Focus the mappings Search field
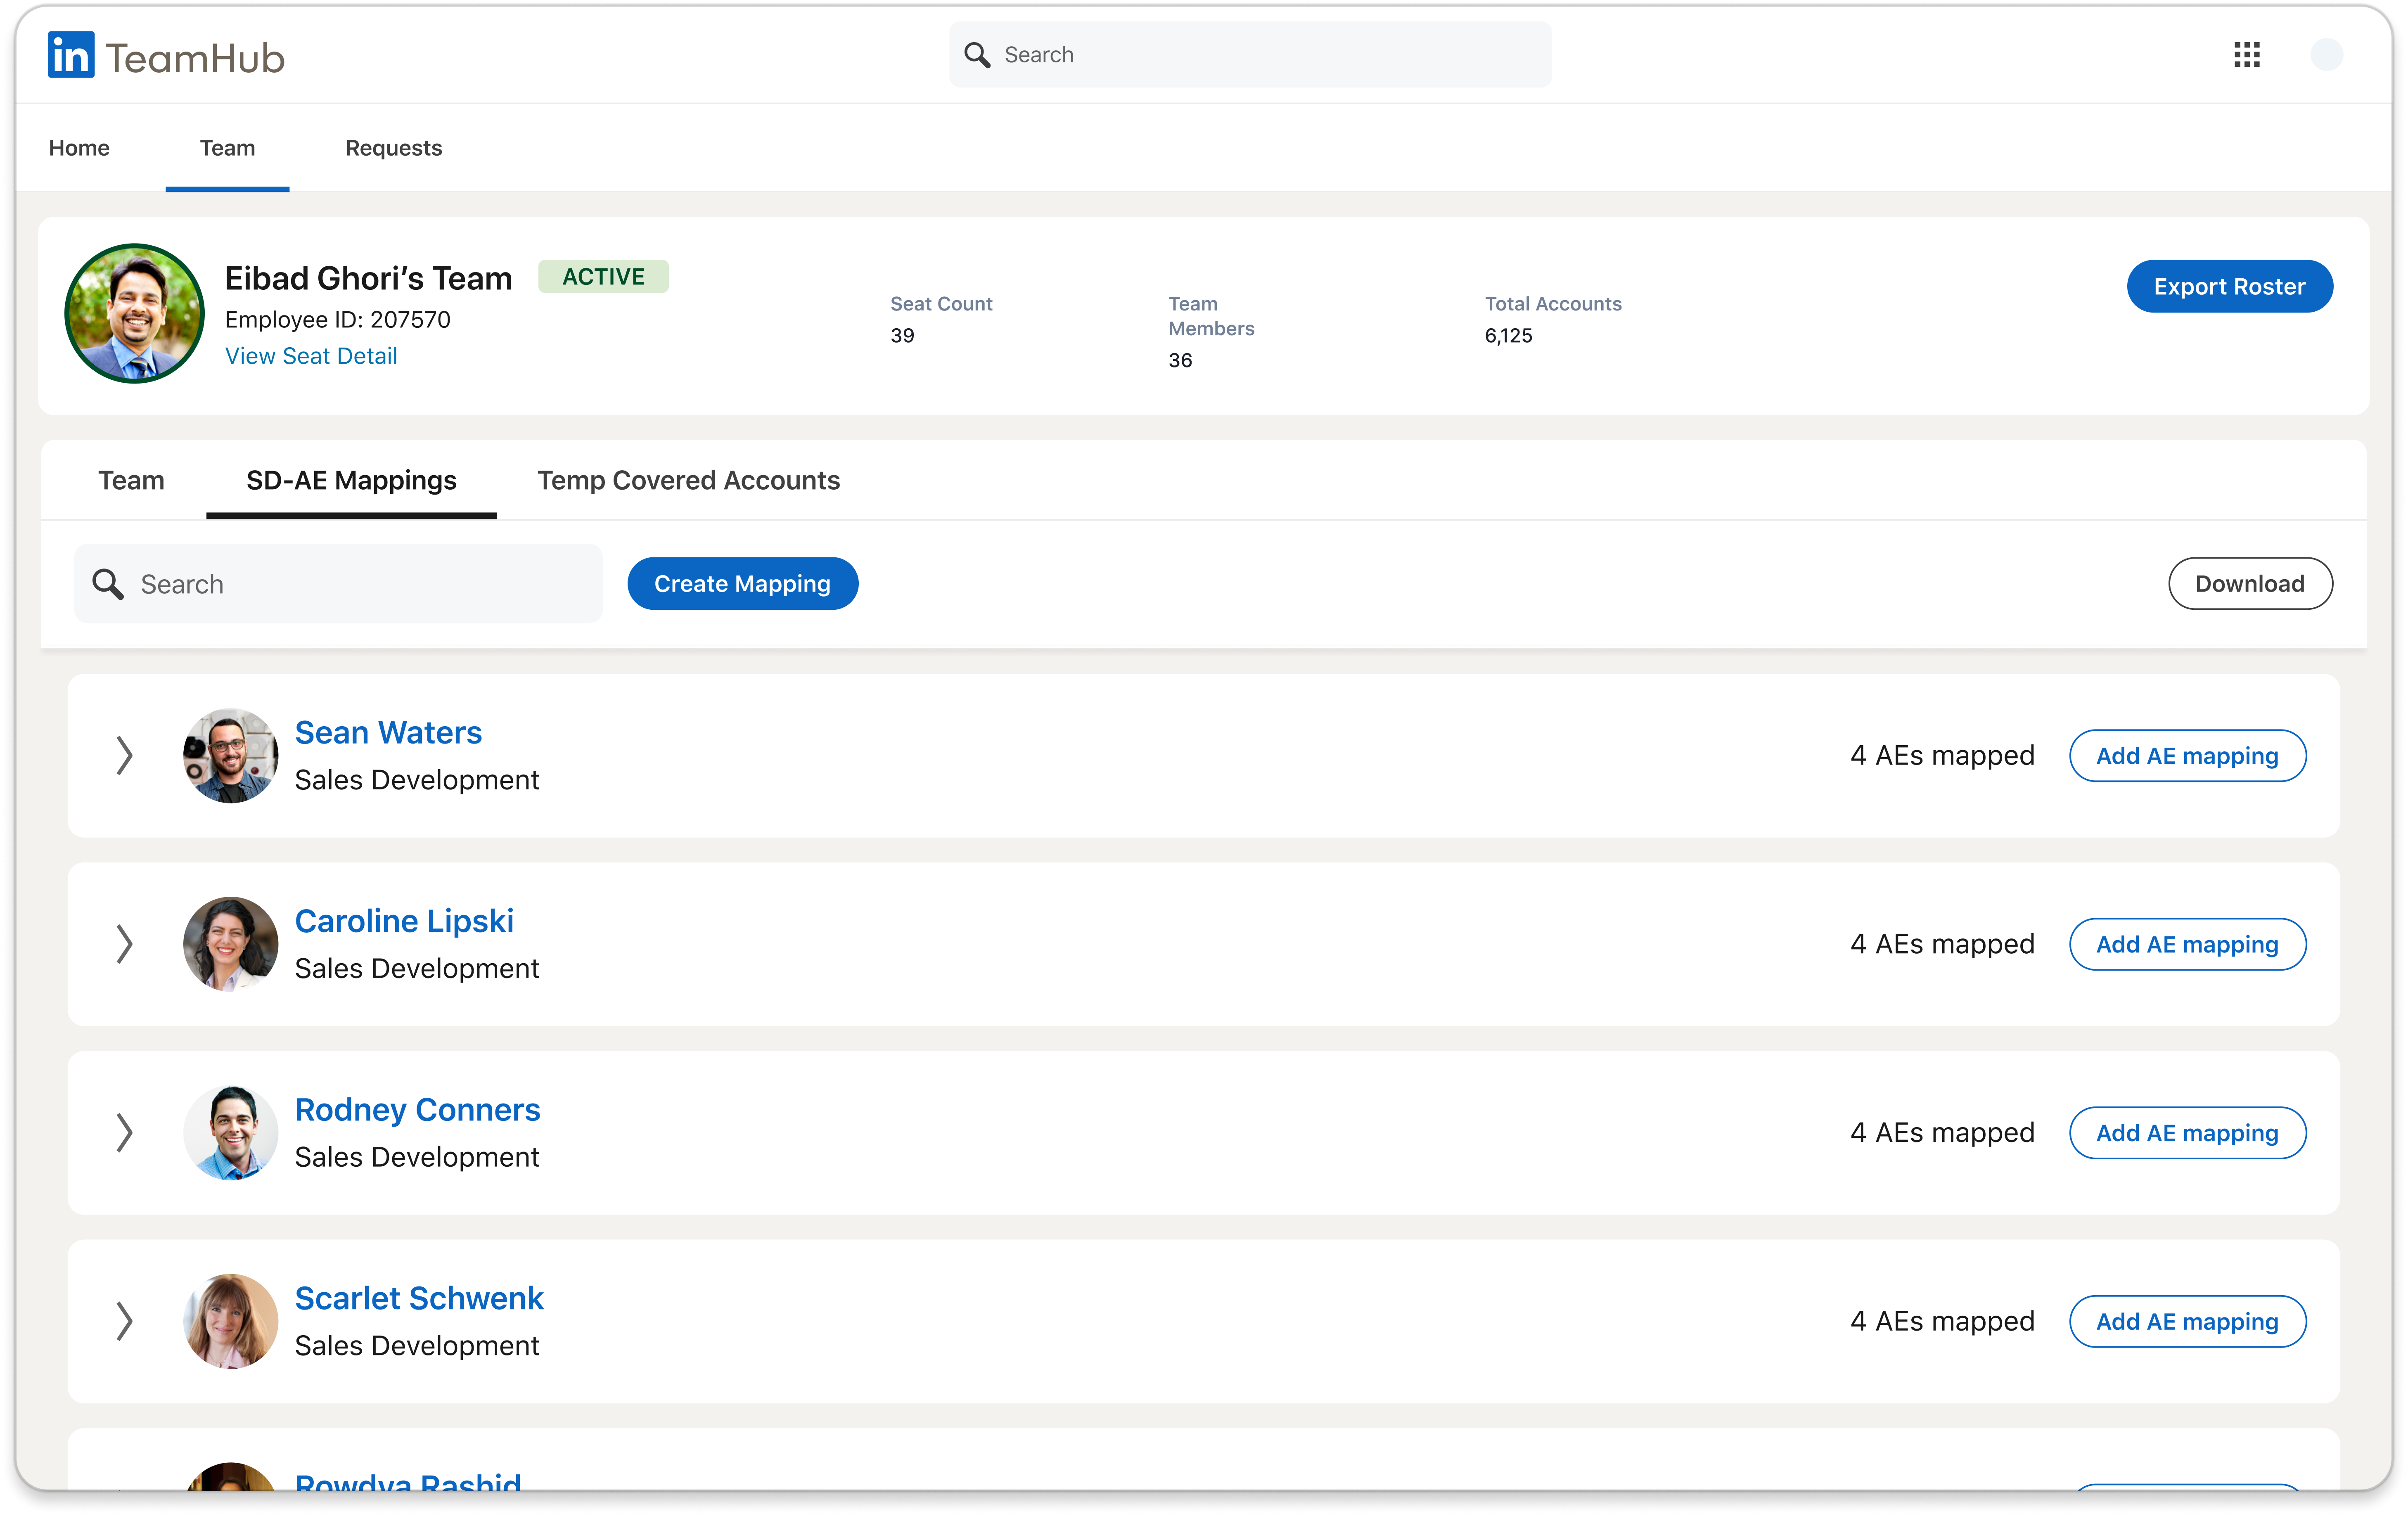 pos(338,584)
